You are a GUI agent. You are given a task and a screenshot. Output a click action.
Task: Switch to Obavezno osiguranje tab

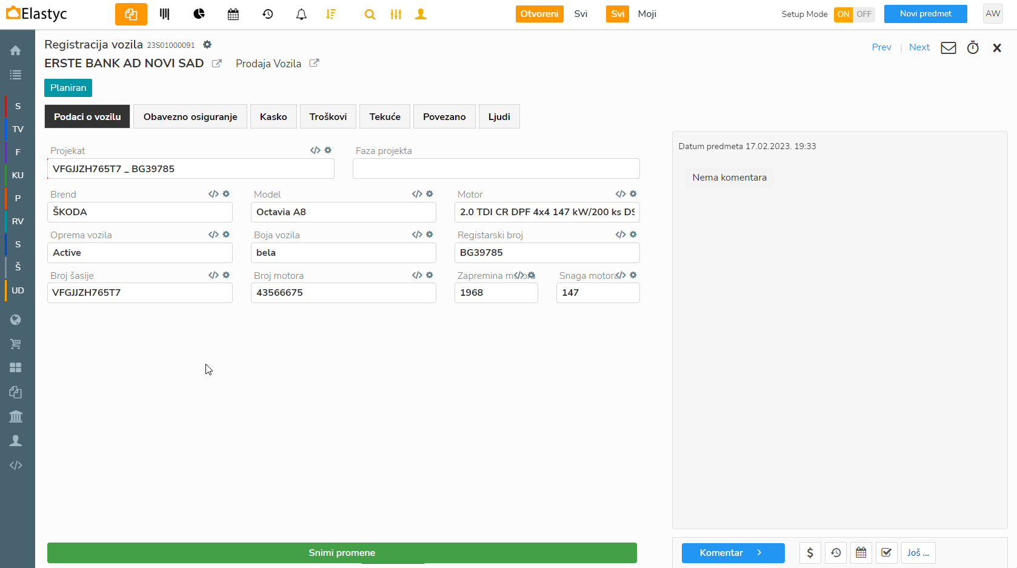190,116
